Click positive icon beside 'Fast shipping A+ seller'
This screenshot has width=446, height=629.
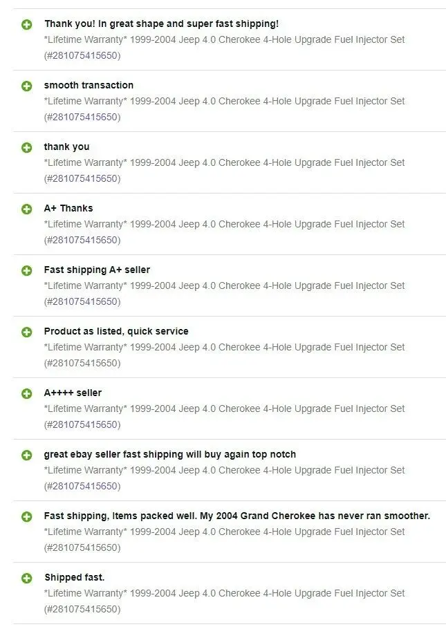click(26, 270)
